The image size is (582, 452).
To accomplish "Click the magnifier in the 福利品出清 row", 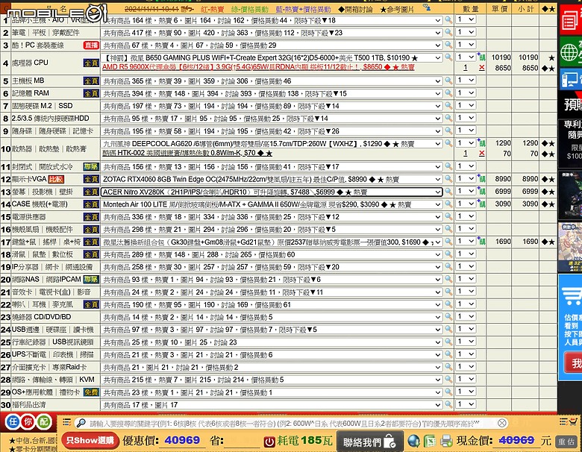I will click(448, 404).
